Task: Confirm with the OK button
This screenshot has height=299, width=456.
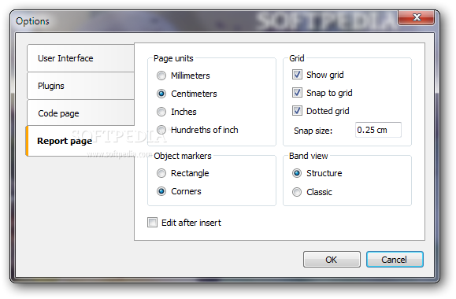Action: (332, 260)
